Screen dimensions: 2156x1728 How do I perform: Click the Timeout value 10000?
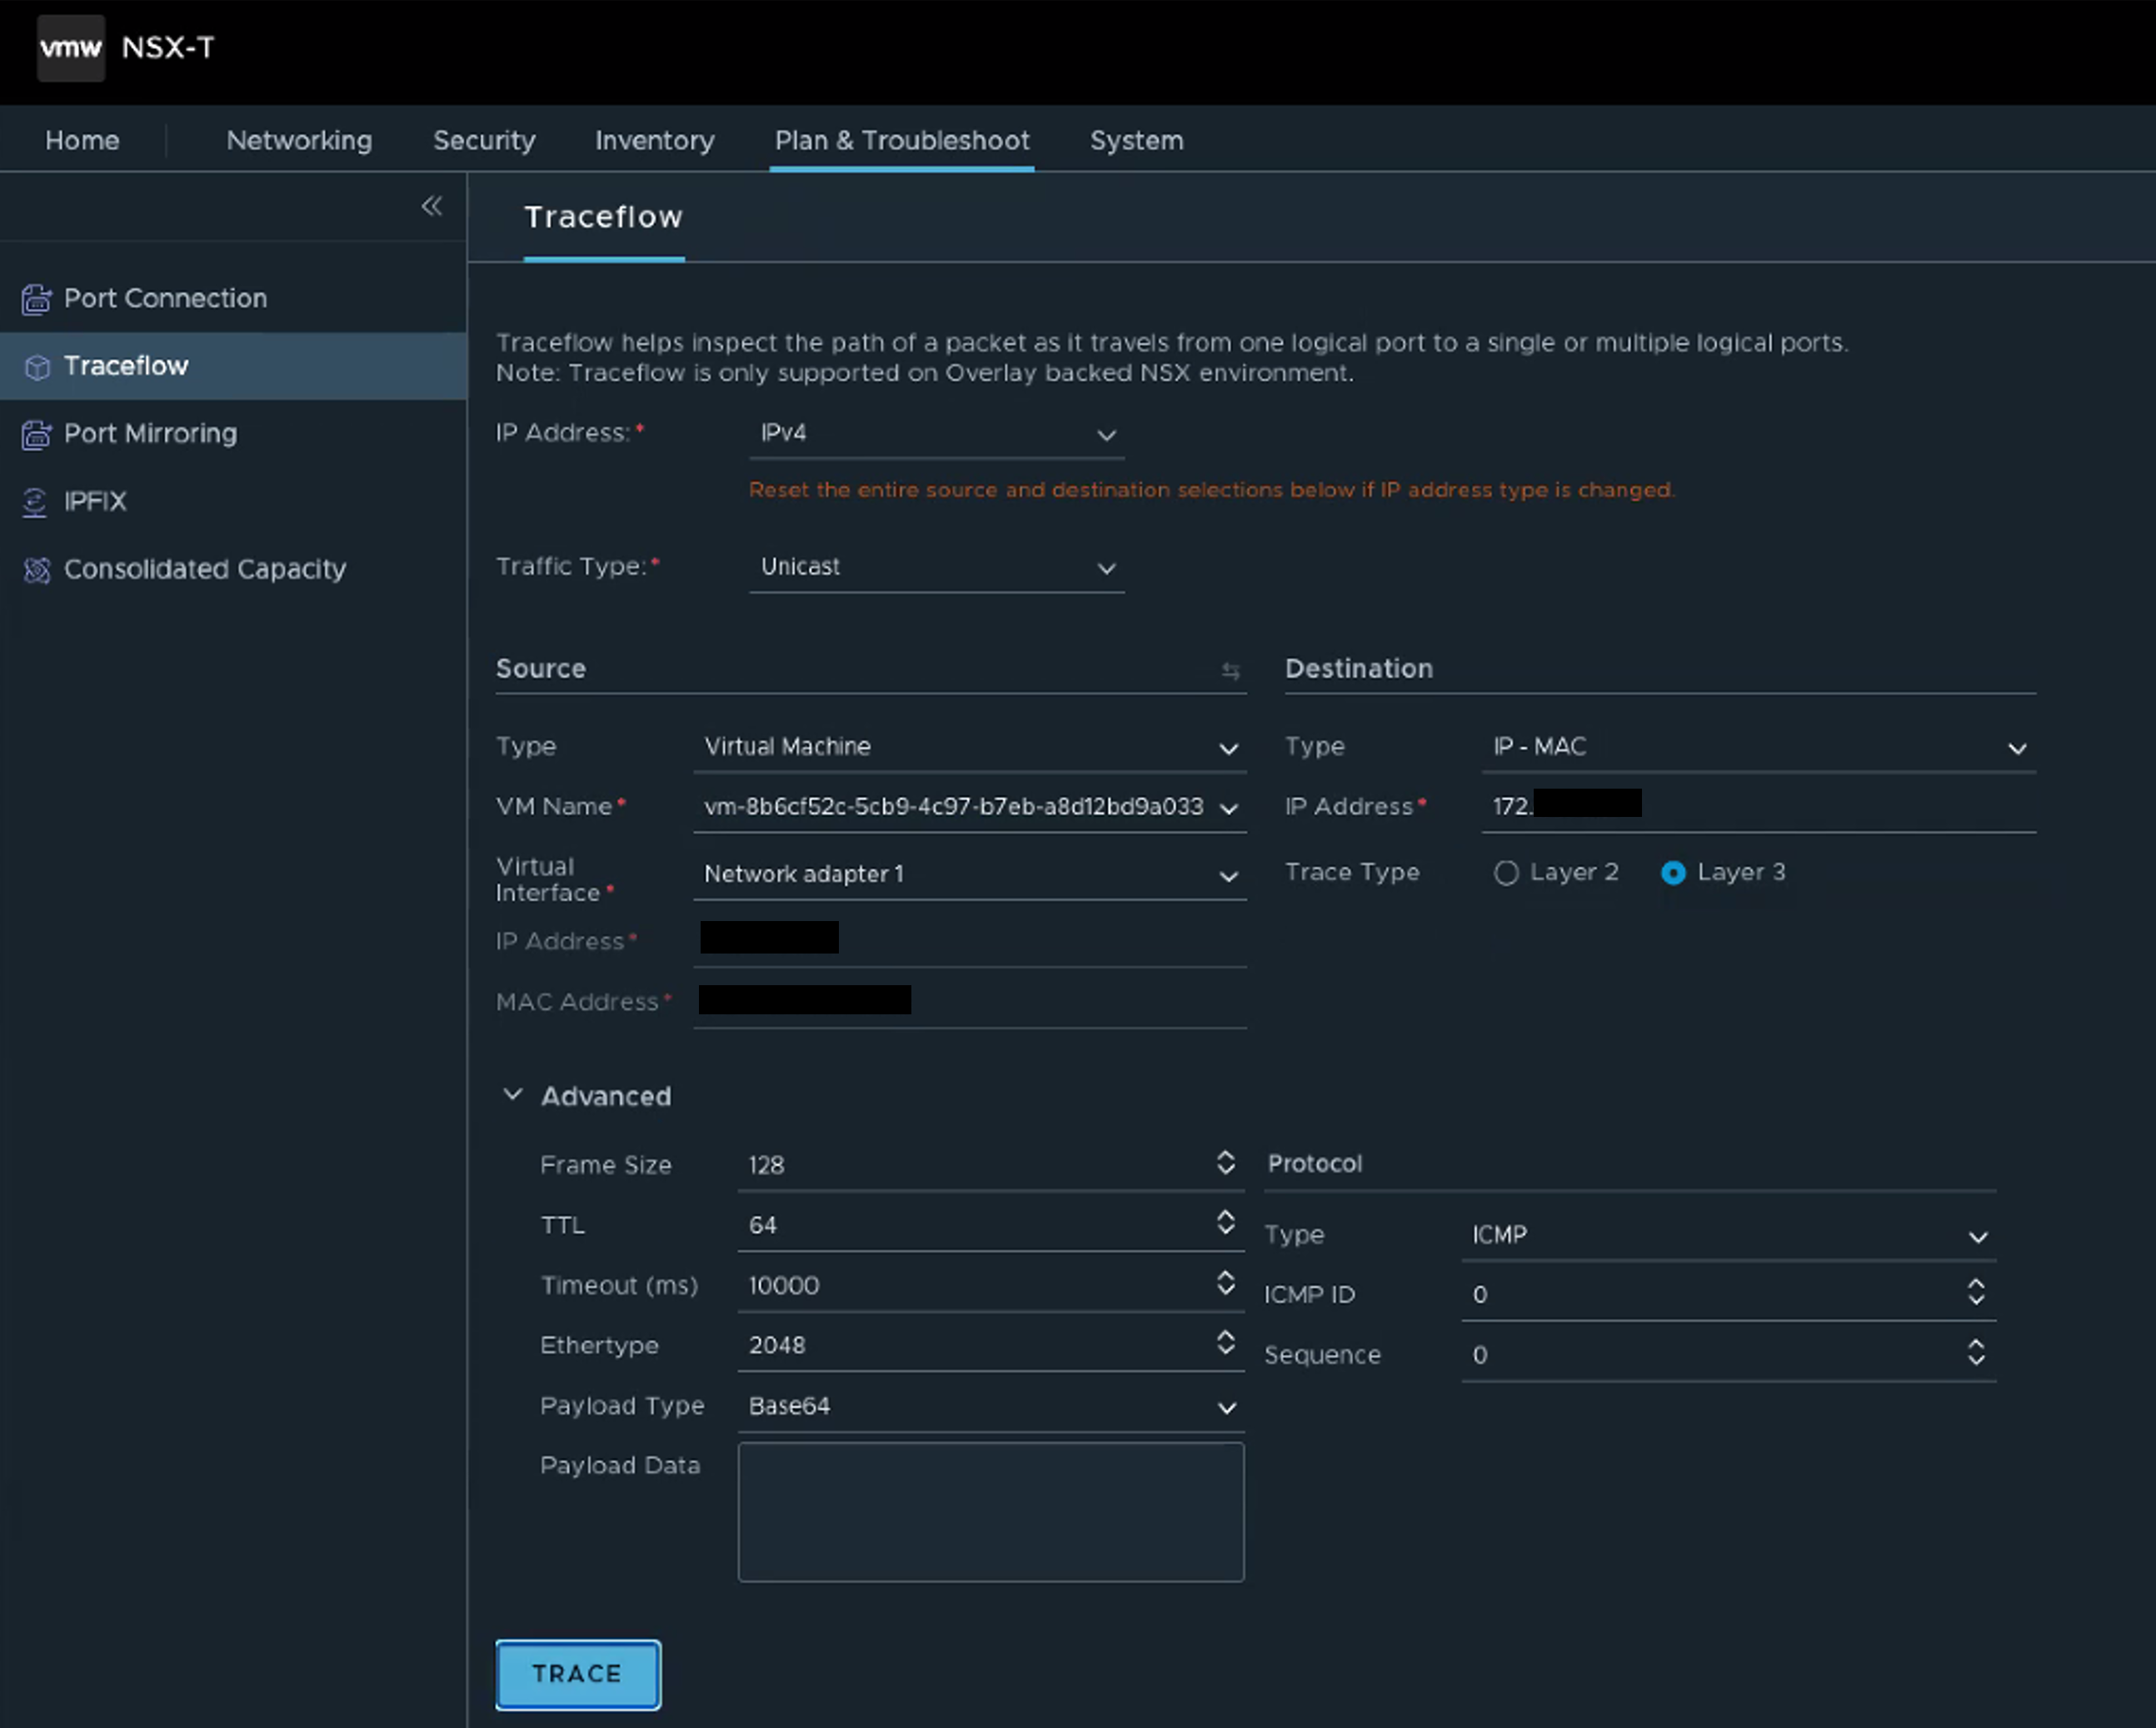click(783, 1285)
